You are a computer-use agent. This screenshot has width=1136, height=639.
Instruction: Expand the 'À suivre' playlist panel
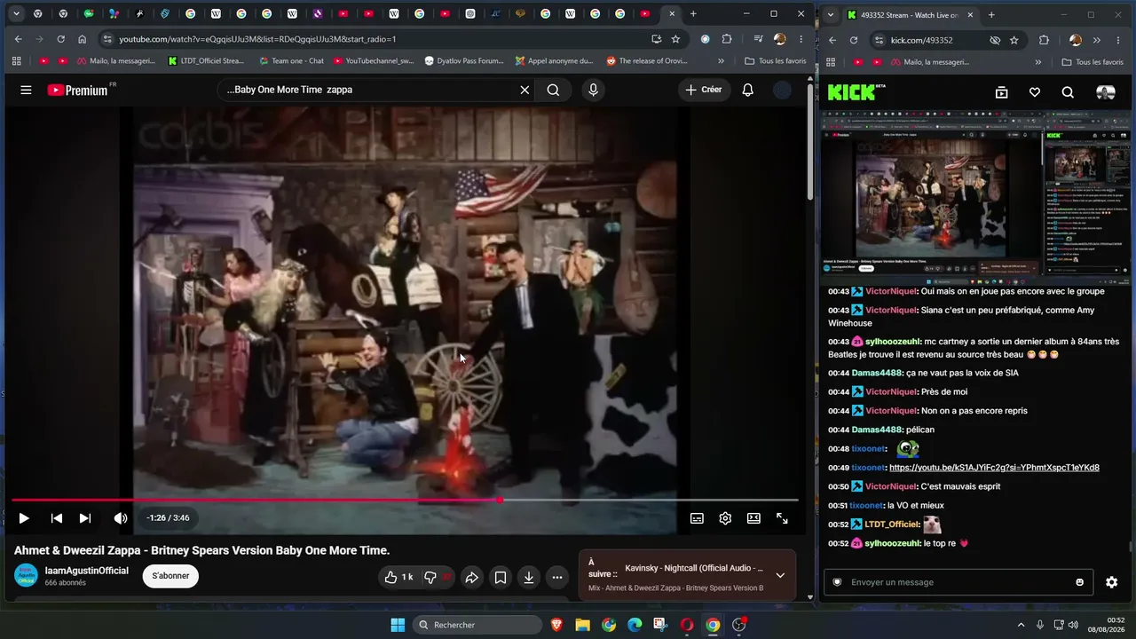tap(780, 575)
